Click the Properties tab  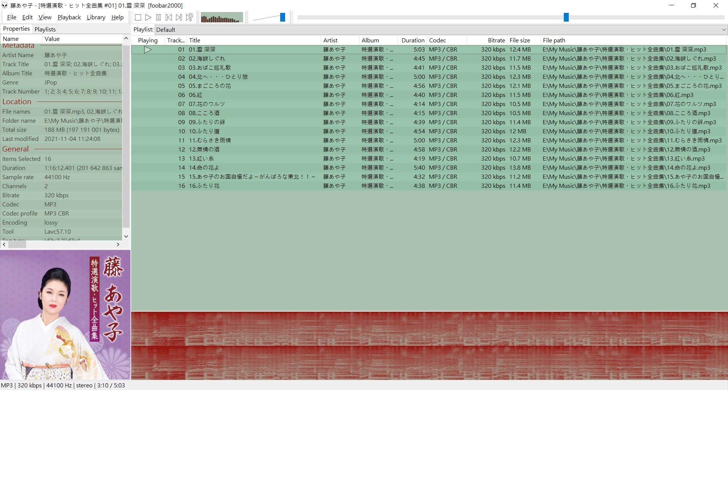coord(16,29)
